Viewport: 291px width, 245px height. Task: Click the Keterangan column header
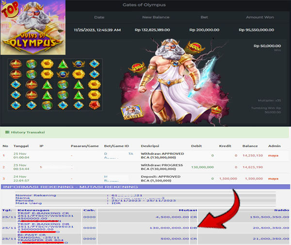click(33, 210)
